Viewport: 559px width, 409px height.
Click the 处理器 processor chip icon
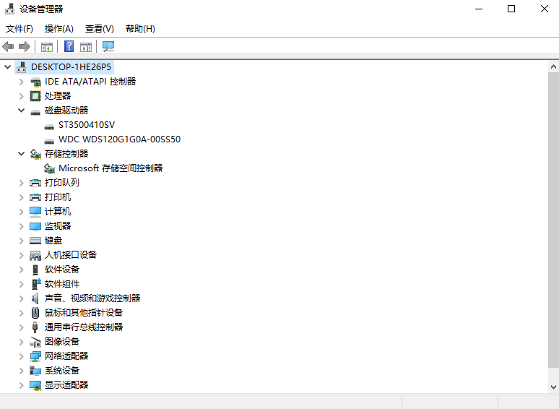click(35, 96)
